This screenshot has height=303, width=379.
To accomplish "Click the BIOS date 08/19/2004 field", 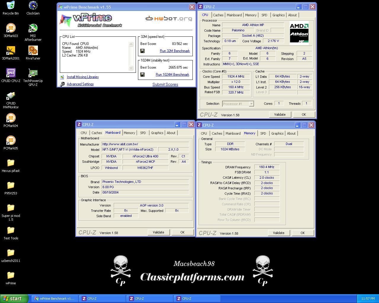I will pos(145,192).
